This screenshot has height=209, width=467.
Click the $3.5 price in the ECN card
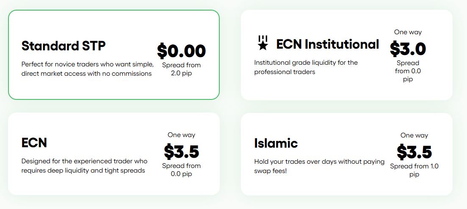click(181, 151)
